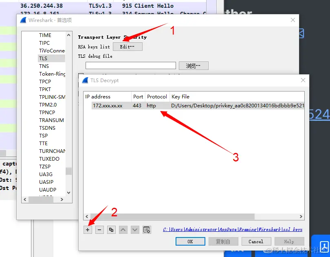
Task: Open Help in TLS Decrypt
Action: click(289, 242)
